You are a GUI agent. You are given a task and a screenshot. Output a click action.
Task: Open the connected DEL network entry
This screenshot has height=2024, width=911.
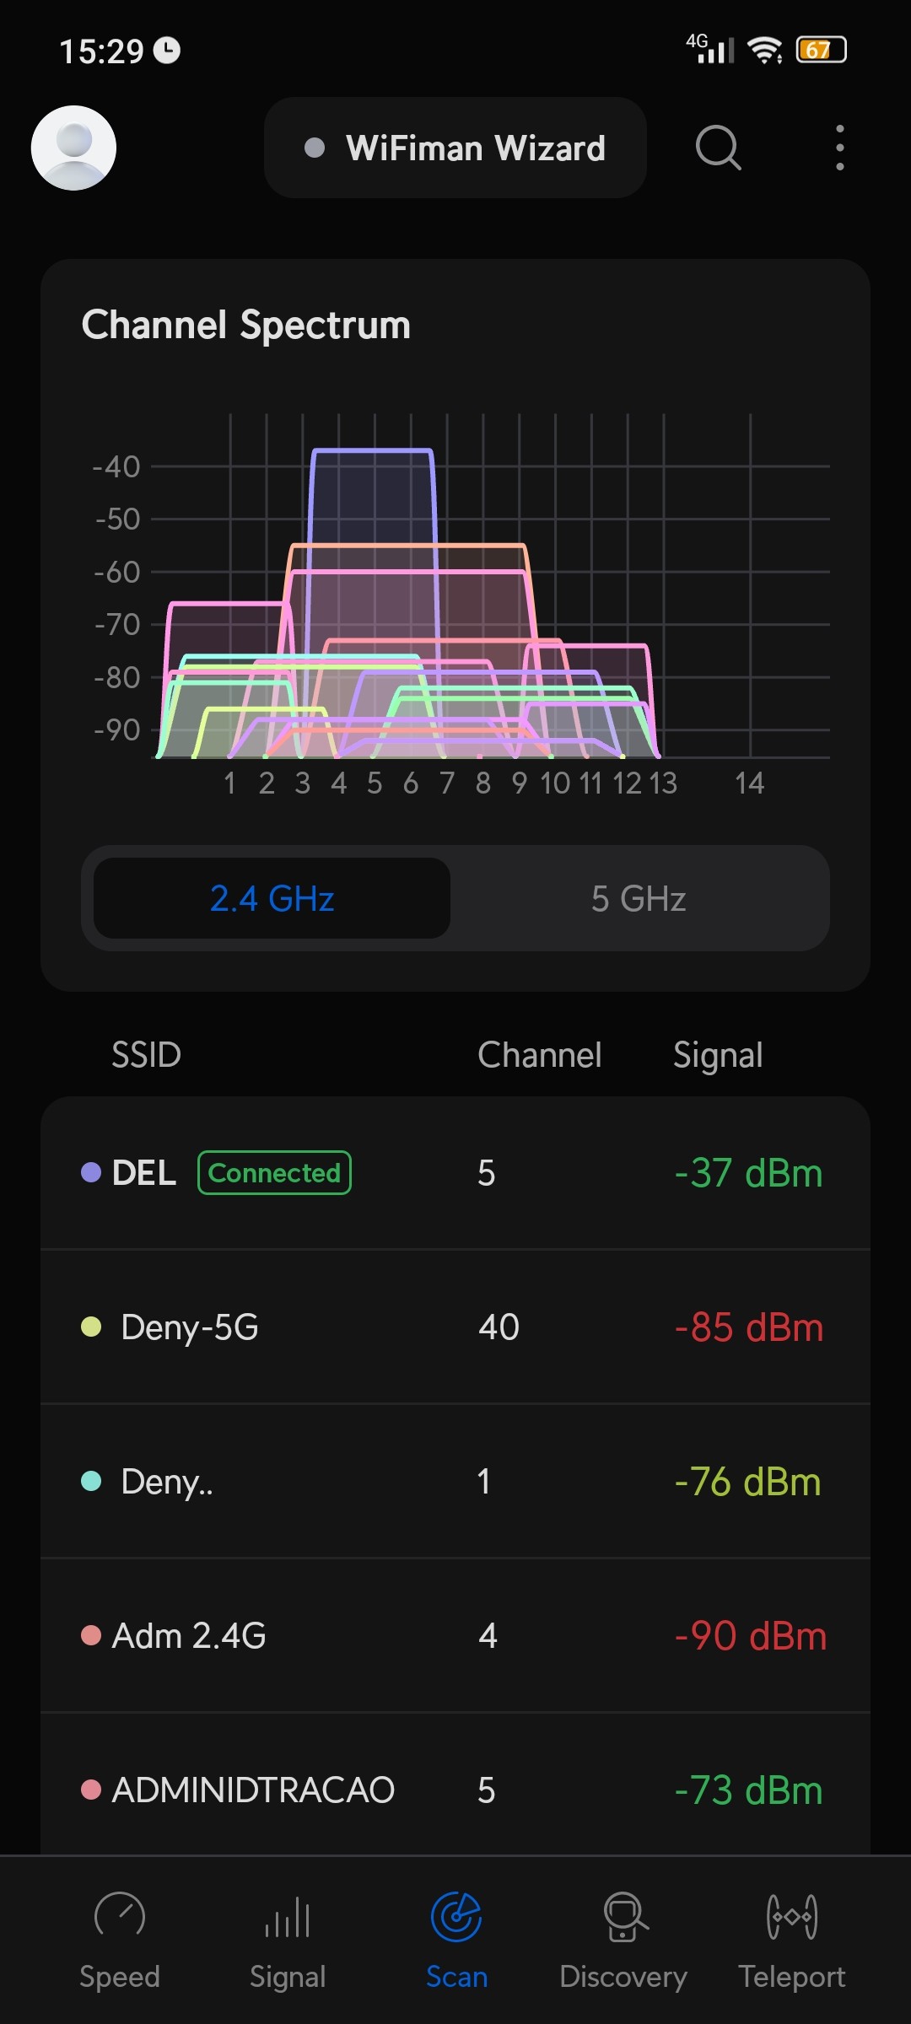coord(455,1173)
